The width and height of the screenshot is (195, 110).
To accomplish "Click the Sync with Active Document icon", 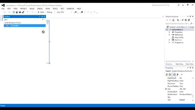I will click(x=183, y=20).
